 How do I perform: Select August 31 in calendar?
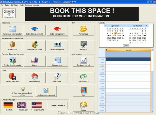130,43
